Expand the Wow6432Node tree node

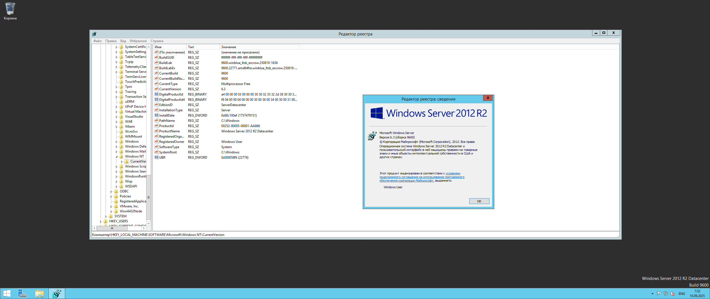[111, 212]
